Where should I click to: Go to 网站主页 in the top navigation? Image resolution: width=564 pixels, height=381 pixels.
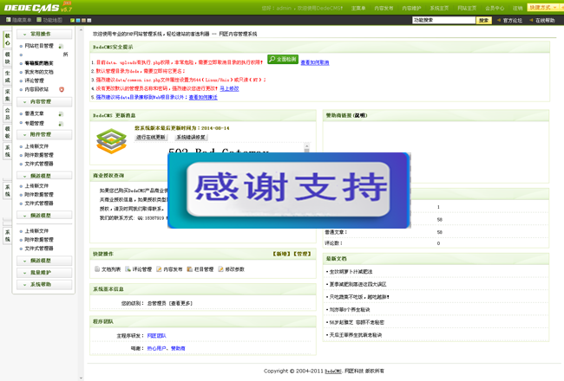(467, 9)
